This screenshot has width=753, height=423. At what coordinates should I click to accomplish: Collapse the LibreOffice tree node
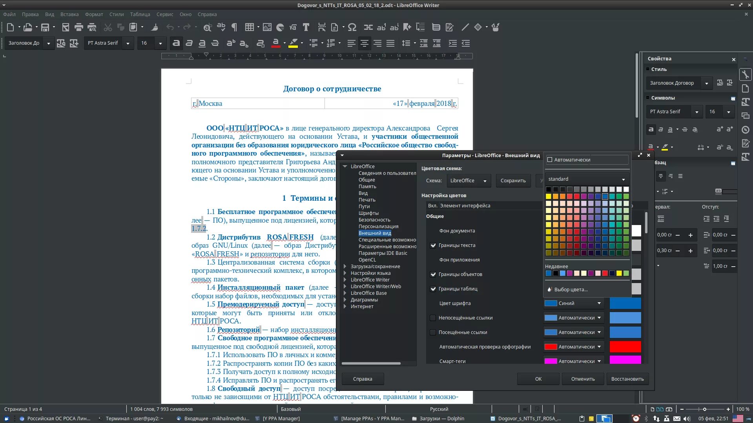click(345, 167)
